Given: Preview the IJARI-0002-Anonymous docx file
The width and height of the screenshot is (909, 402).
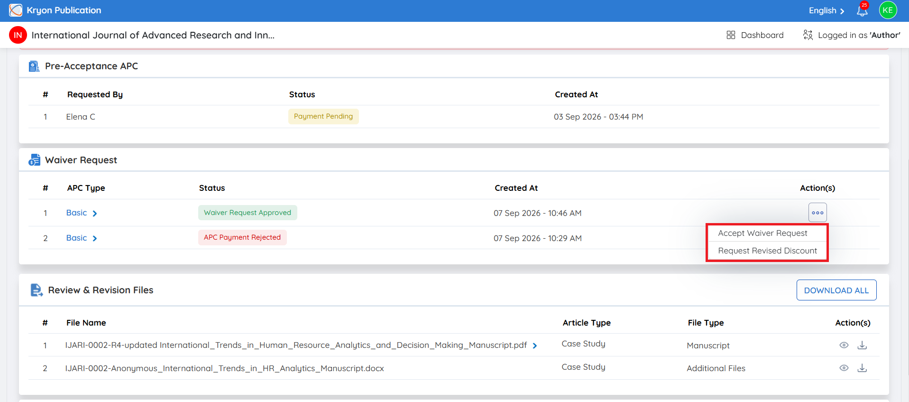Looking at the screenshot, I should click(x=844, y=368).
